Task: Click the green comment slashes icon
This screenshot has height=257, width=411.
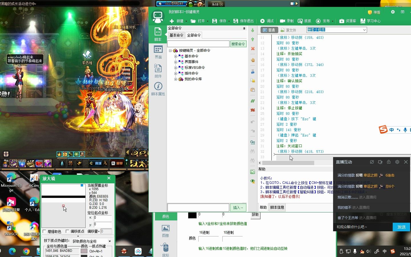Action: pos(253,101)
